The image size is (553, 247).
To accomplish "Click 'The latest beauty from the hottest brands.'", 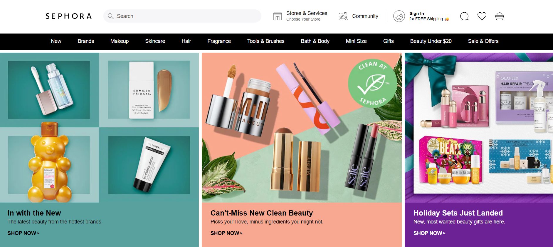I will 55,222.
